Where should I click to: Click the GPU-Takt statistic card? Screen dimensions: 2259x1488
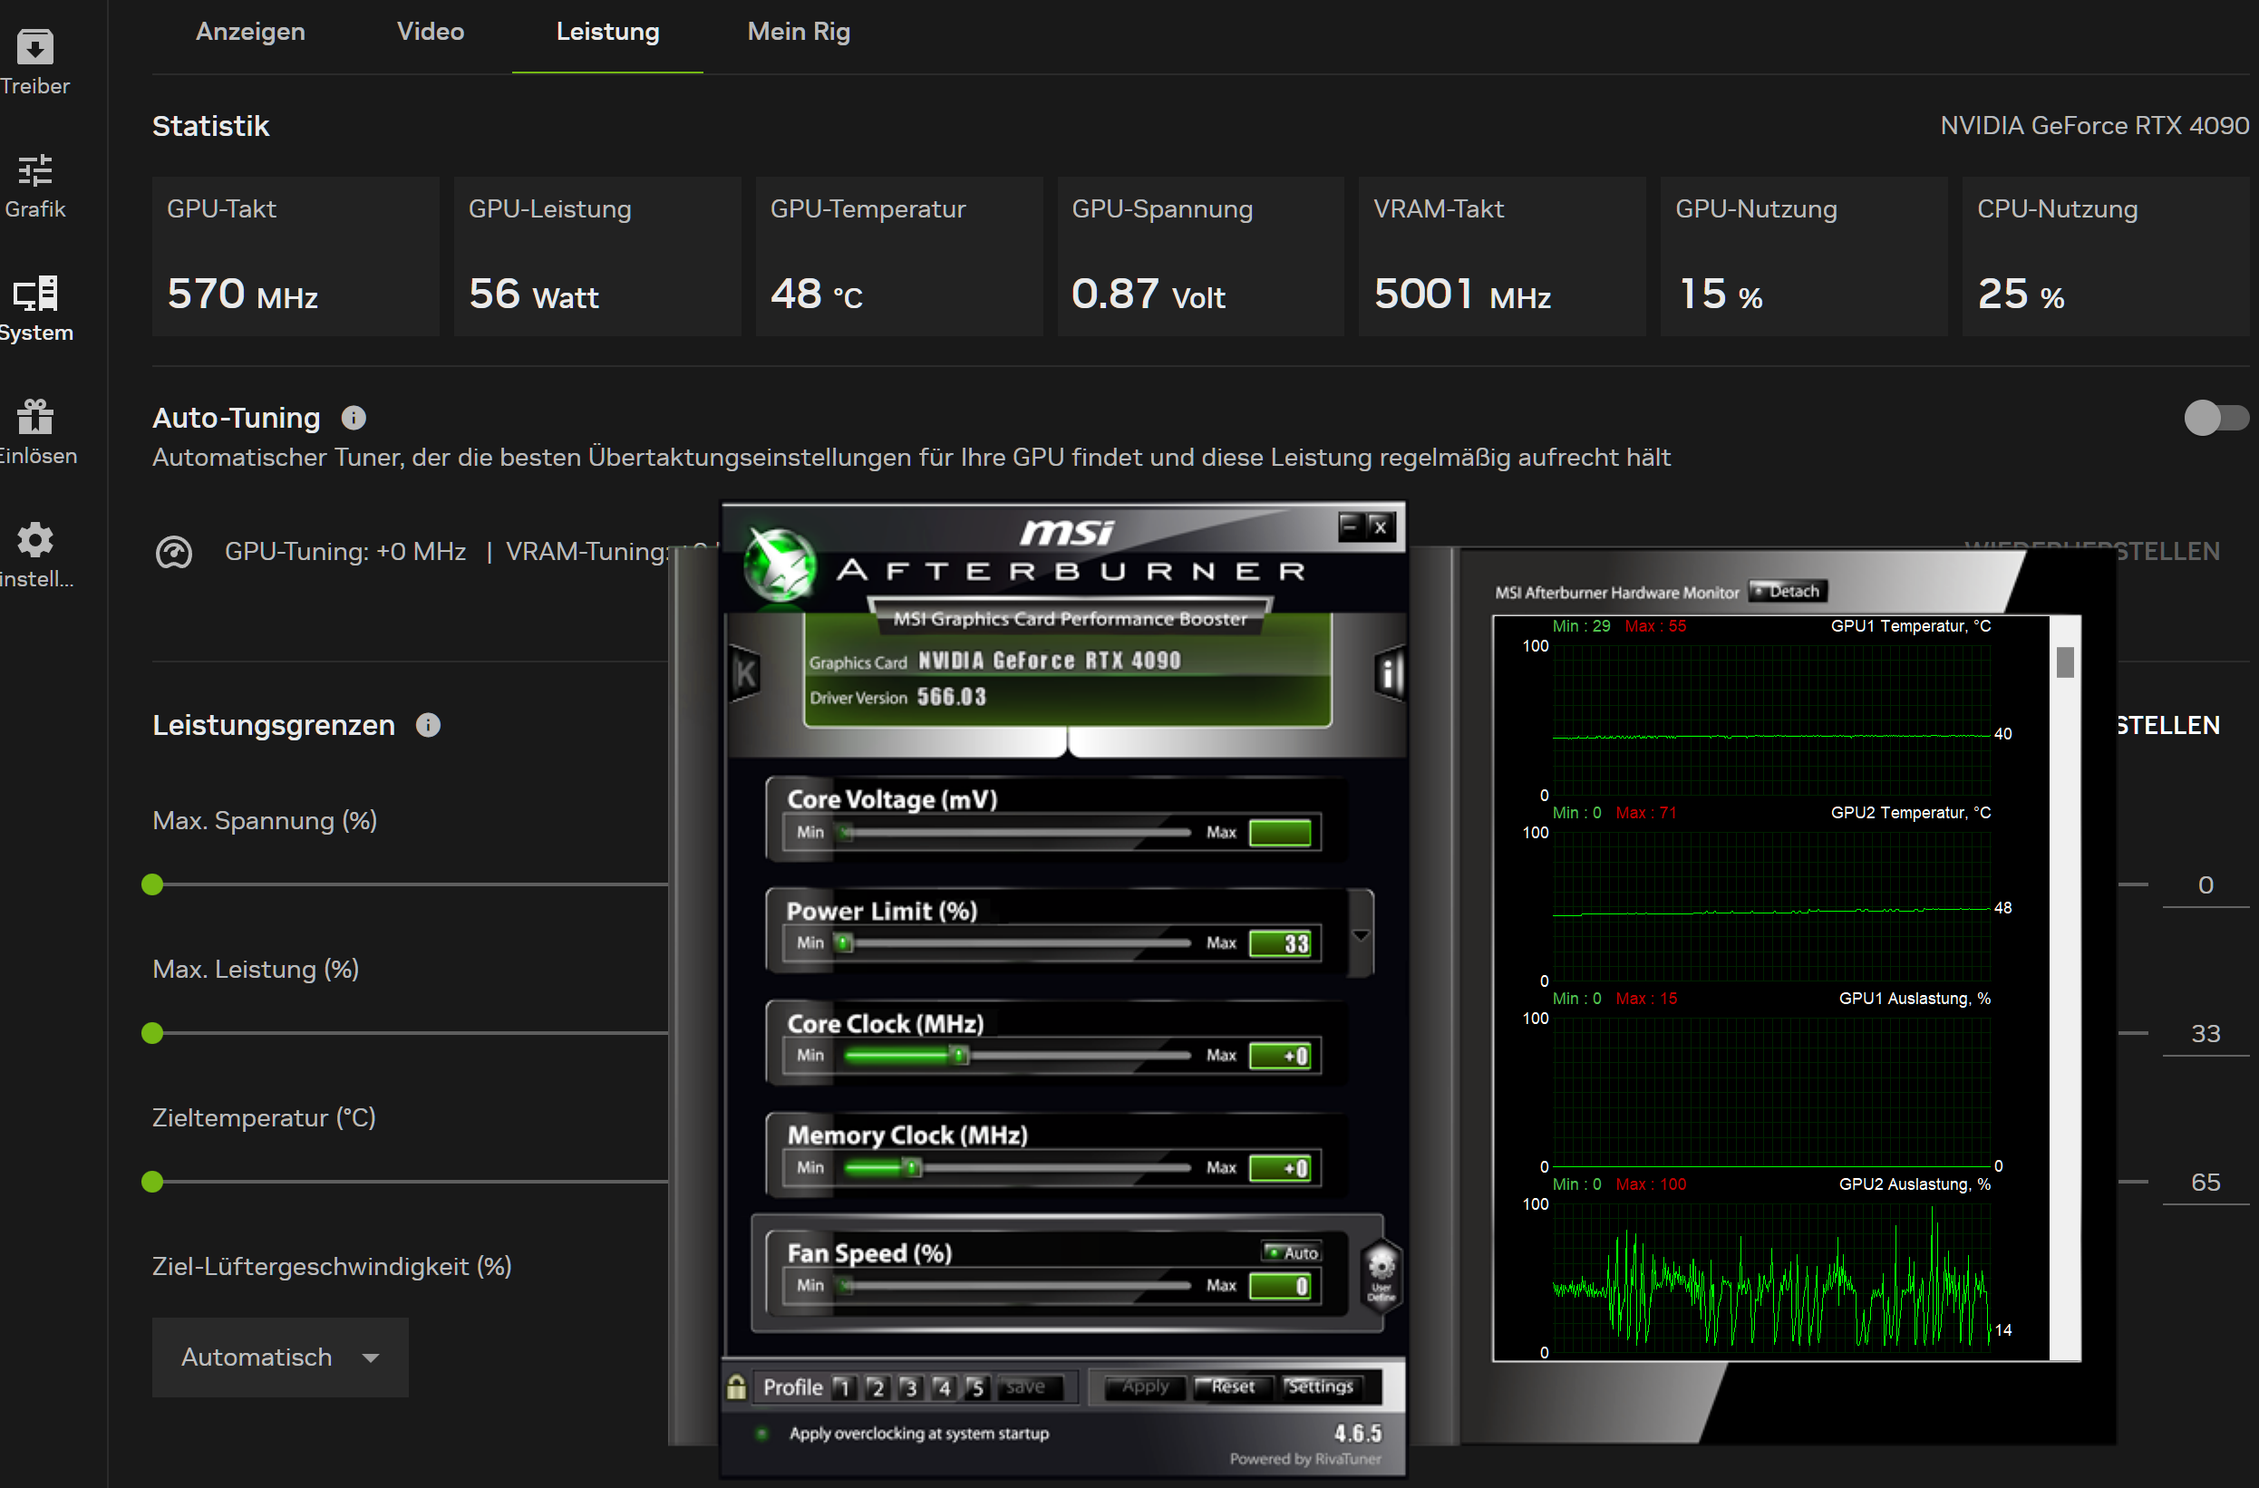tap(296, 256)
